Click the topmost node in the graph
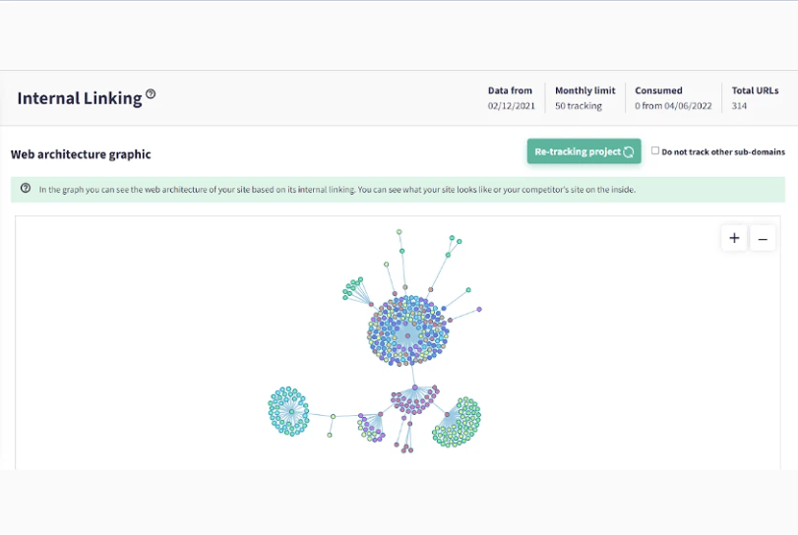 [x=399, y=232]
